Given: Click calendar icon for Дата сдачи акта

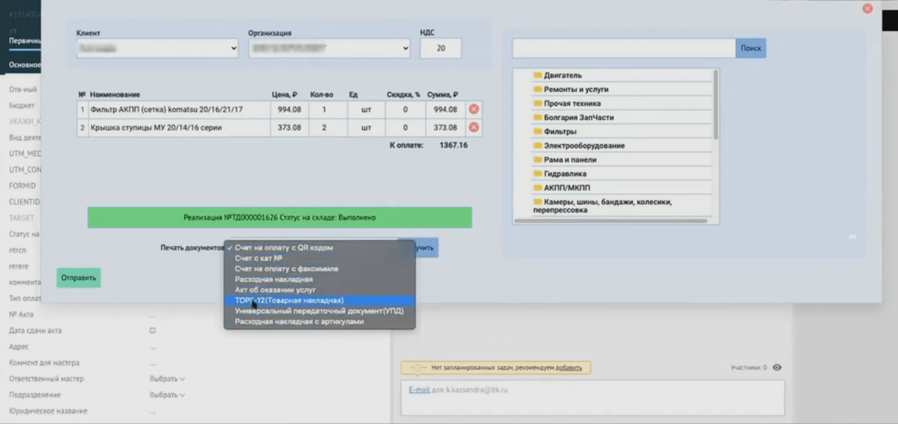Looking at the screenshot, I should pos(153,331).
